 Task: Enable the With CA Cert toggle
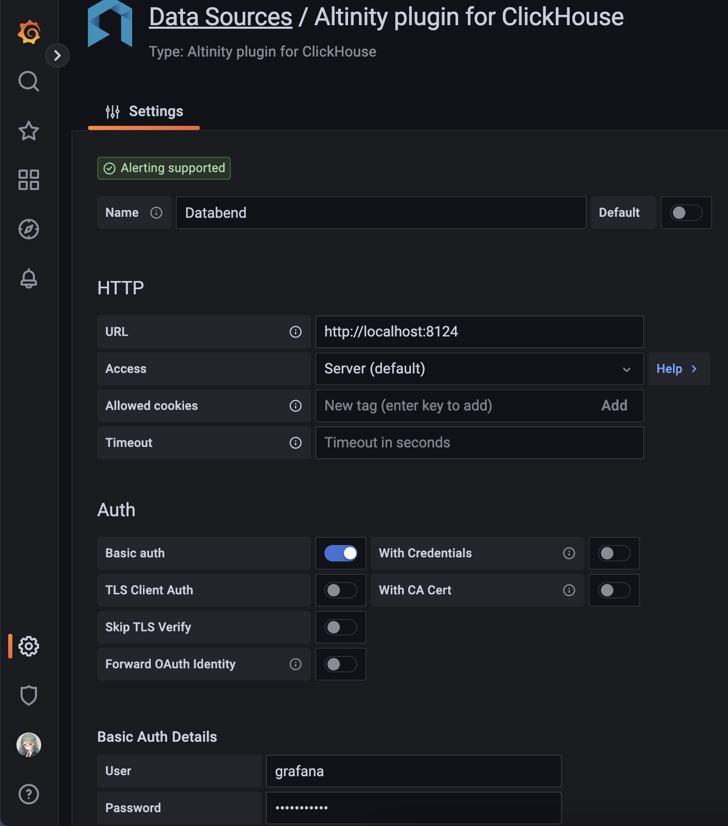click(614, 590)
